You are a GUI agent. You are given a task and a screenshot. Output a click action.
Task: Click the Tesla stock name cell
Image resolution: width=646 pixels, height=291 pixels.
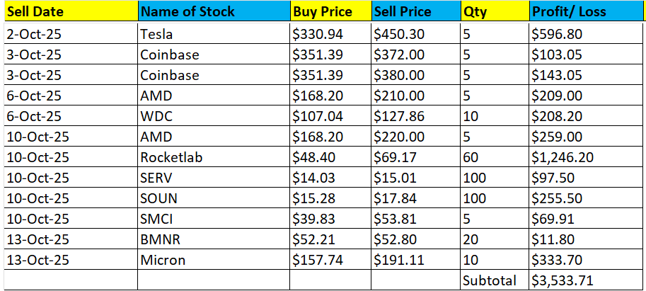pos(214,34)
